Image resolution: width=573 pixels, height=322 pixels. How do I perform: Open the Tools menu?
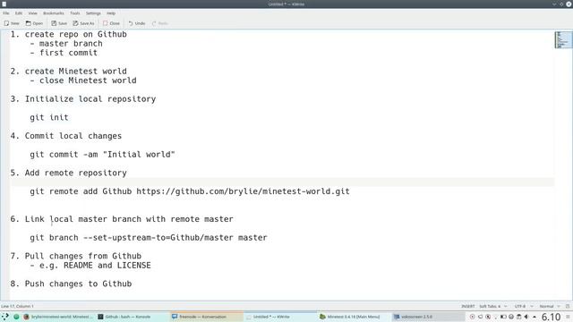(75, 13)
